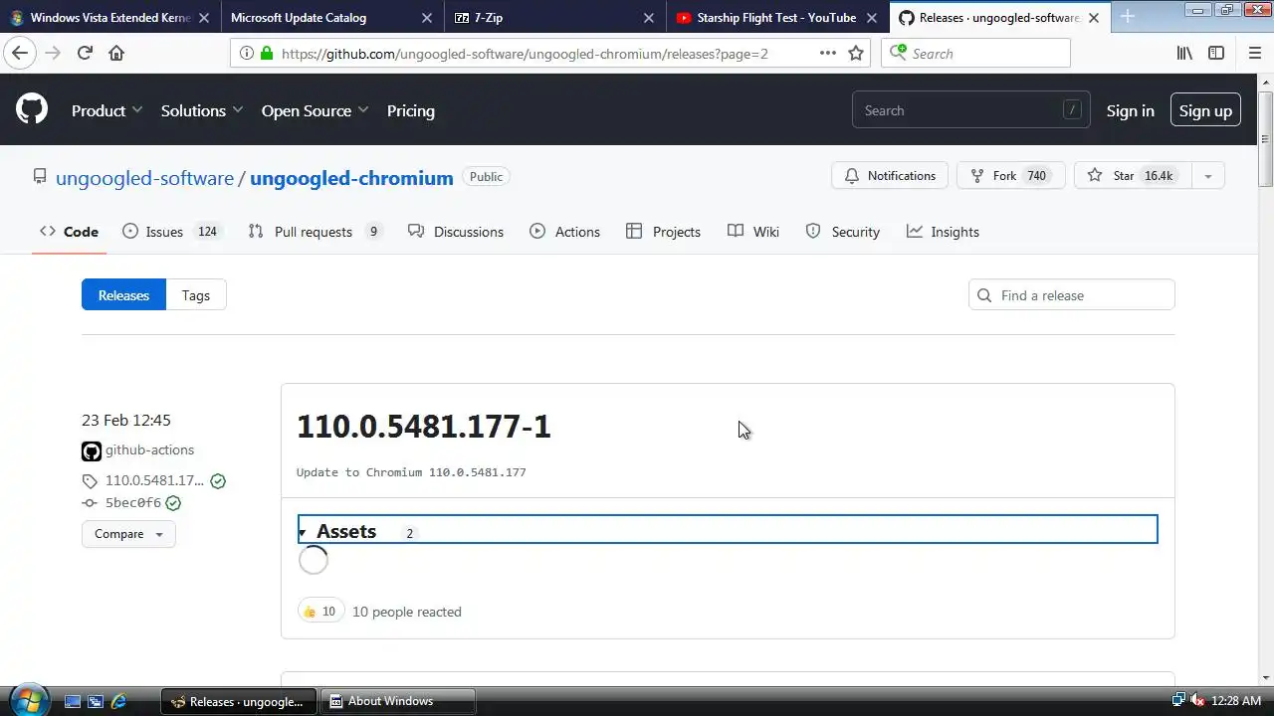The image size is (1274, 716).
Task: Open Security repository tab
Action: pos(843,232)
